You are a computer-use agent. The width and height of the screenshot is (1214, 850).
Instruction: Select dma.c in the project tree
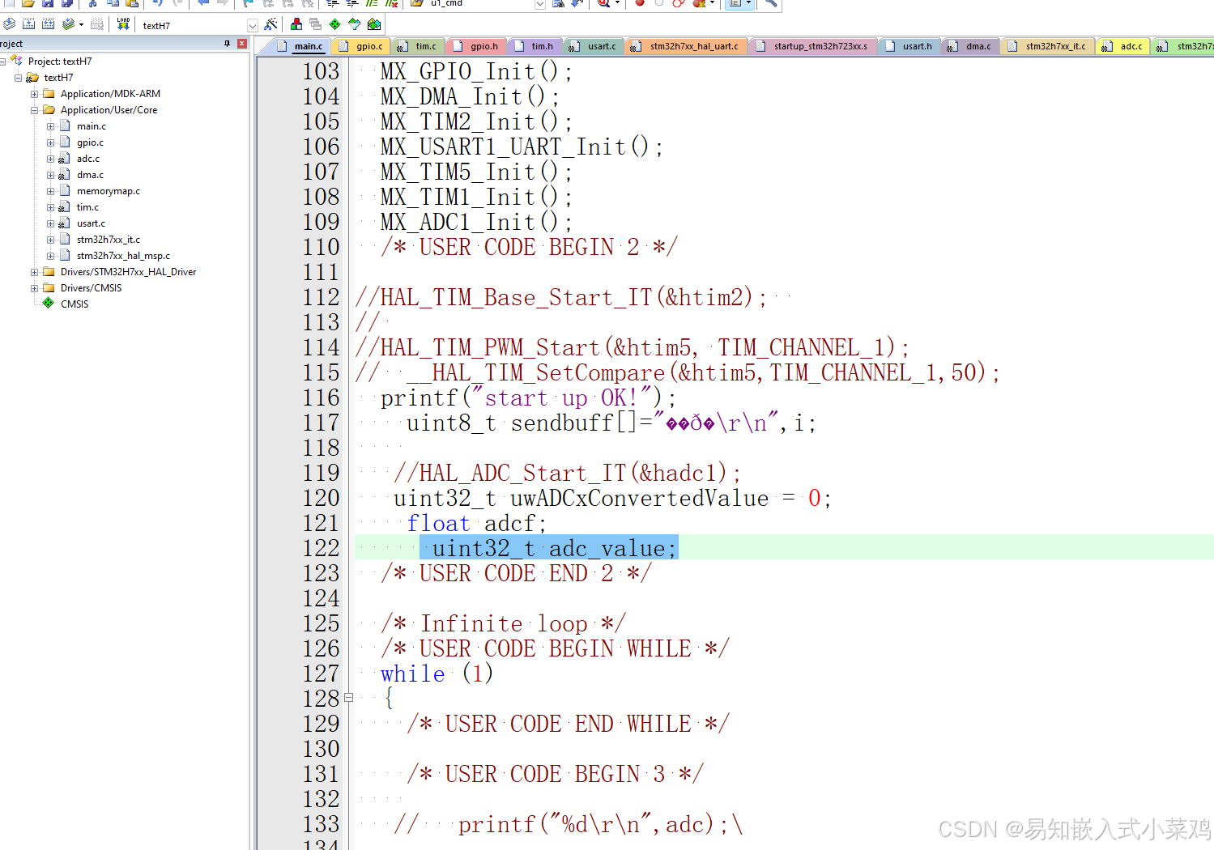tap(90, 175)
